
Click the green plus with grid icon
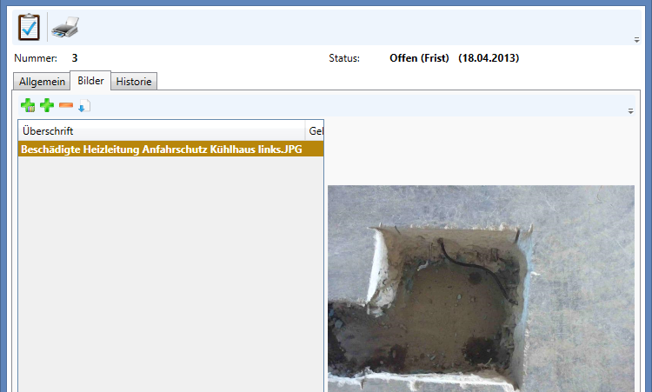pos(28,105)
